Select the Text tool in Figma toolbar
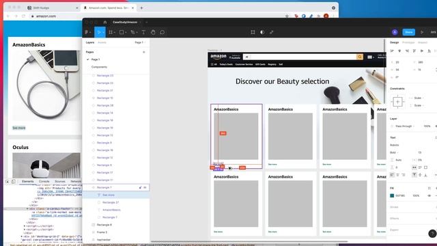437x246 pixels. [x=143, y=32]
